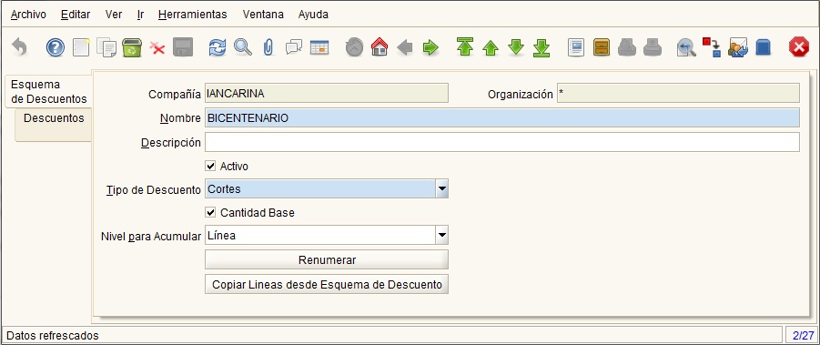Toggle the Activo checkbox
820x345 pixels.
pos(211,167)
